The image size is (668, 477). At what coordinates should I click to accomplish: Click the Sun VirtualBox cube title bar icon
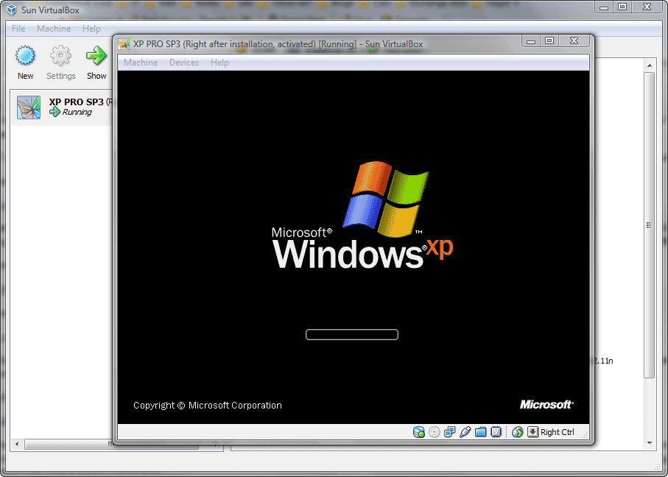pos(12,10)
